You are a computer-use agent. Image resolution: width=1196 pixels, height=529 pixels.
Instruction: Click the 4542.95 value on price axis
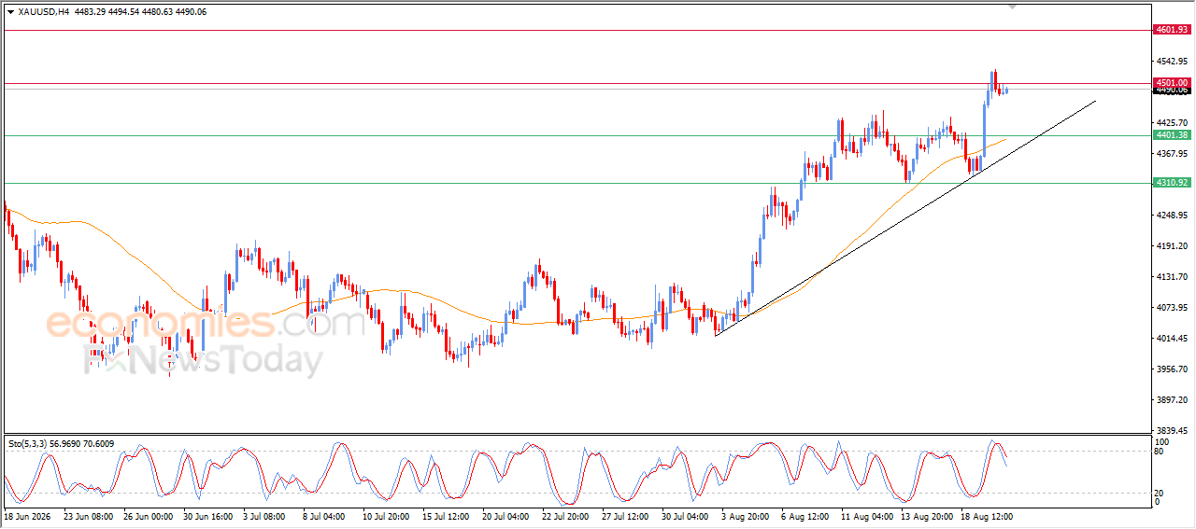pyautogui.click(x=1173, y=61)
